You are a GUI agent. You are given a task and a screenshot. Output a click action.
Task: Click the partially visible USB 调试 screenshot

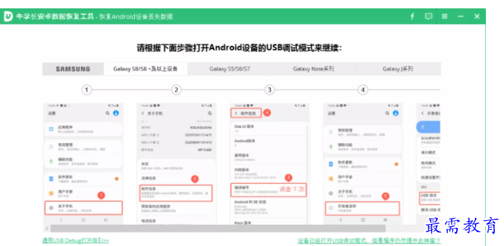[428, 163]
